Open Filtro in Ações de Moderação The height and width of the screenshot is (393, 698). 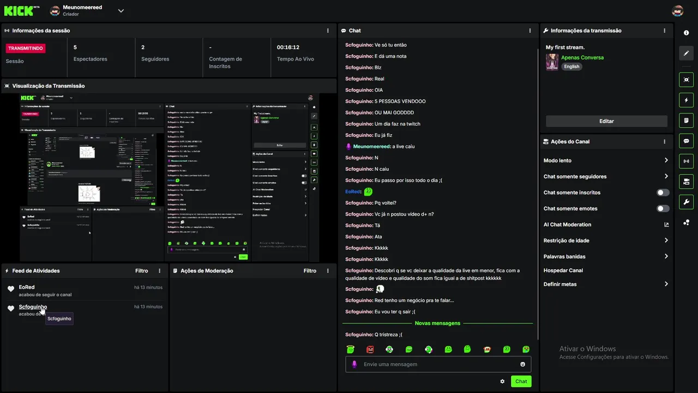(x=310, y=271)
